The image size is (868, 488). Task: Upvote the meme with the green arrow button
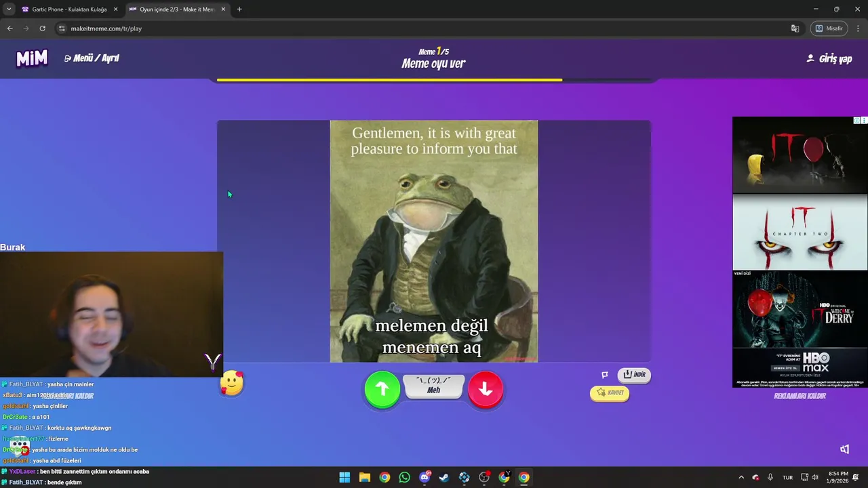382,389
